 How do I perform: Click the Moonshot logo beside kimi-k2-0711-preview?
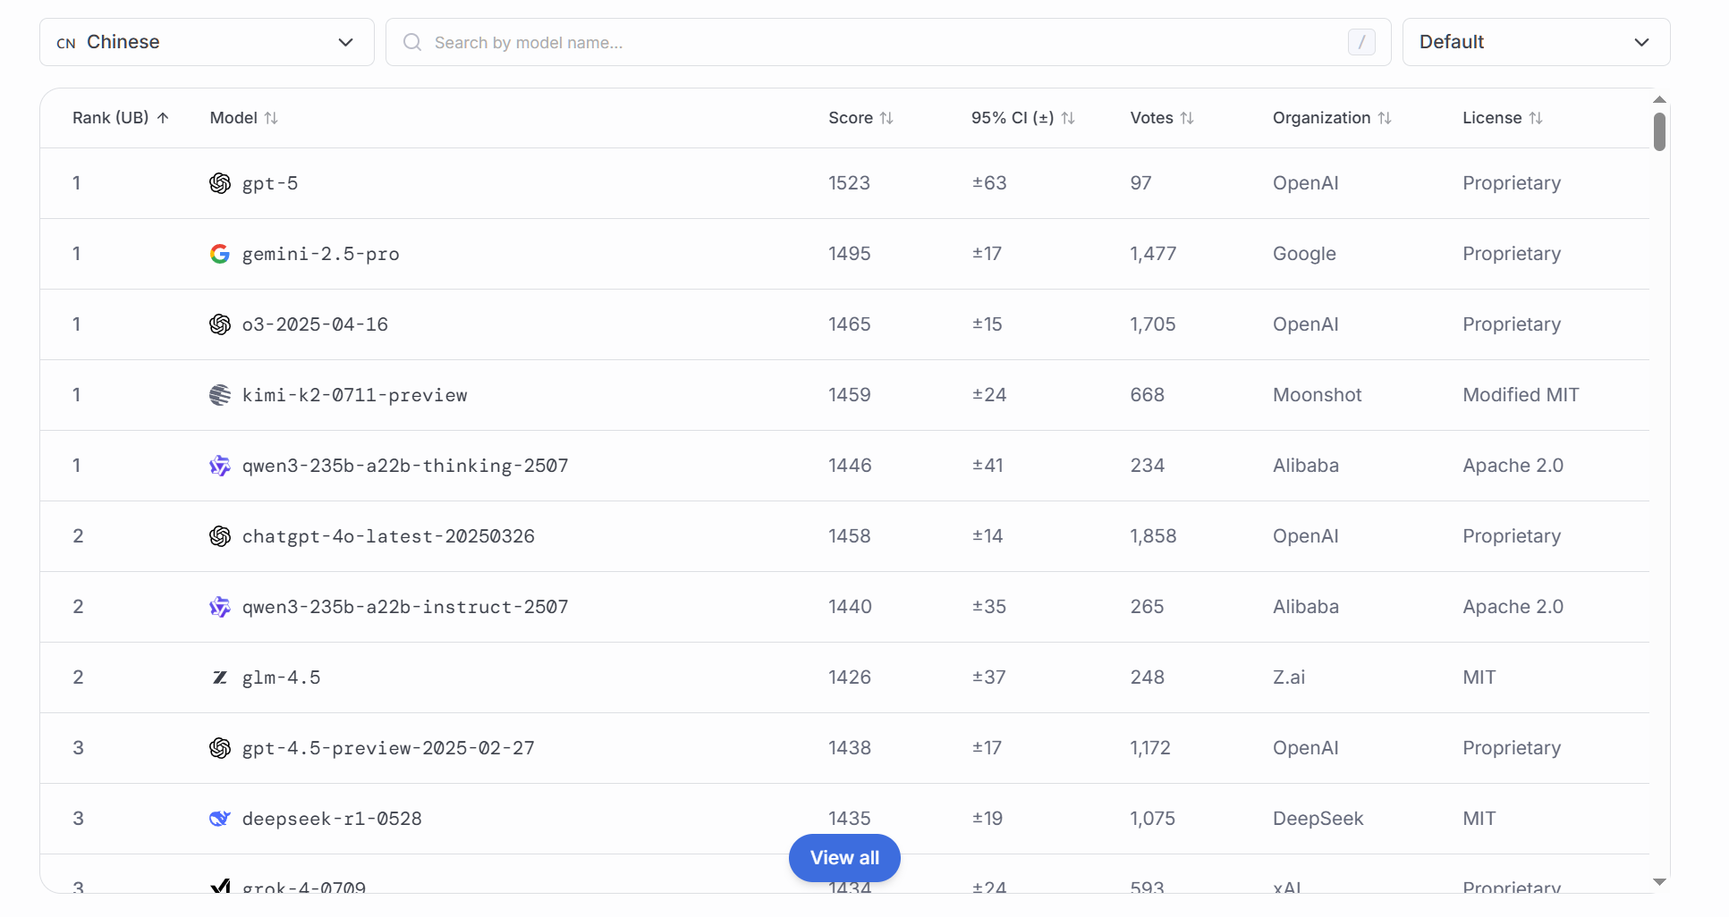pyautogui.click(x=220, y=395)
